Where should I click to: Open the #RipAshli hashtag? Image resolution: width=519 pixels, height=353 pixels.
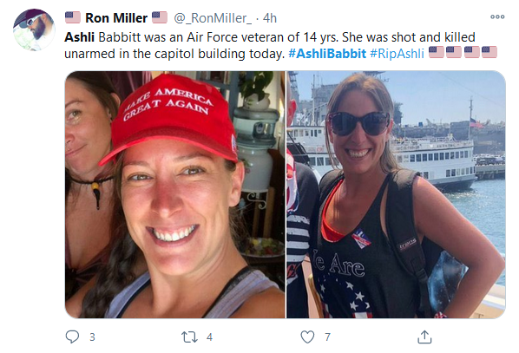pyautogui.click(x=397, y=54)
